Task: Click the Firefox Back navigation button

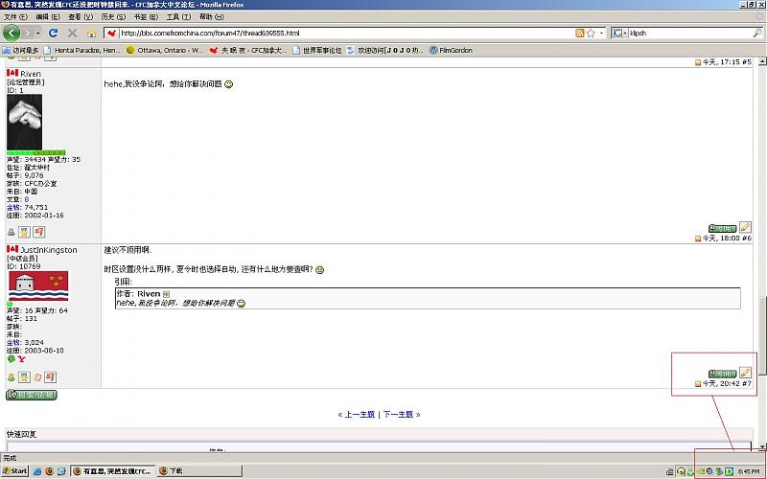Action: [x=12, y=33]
